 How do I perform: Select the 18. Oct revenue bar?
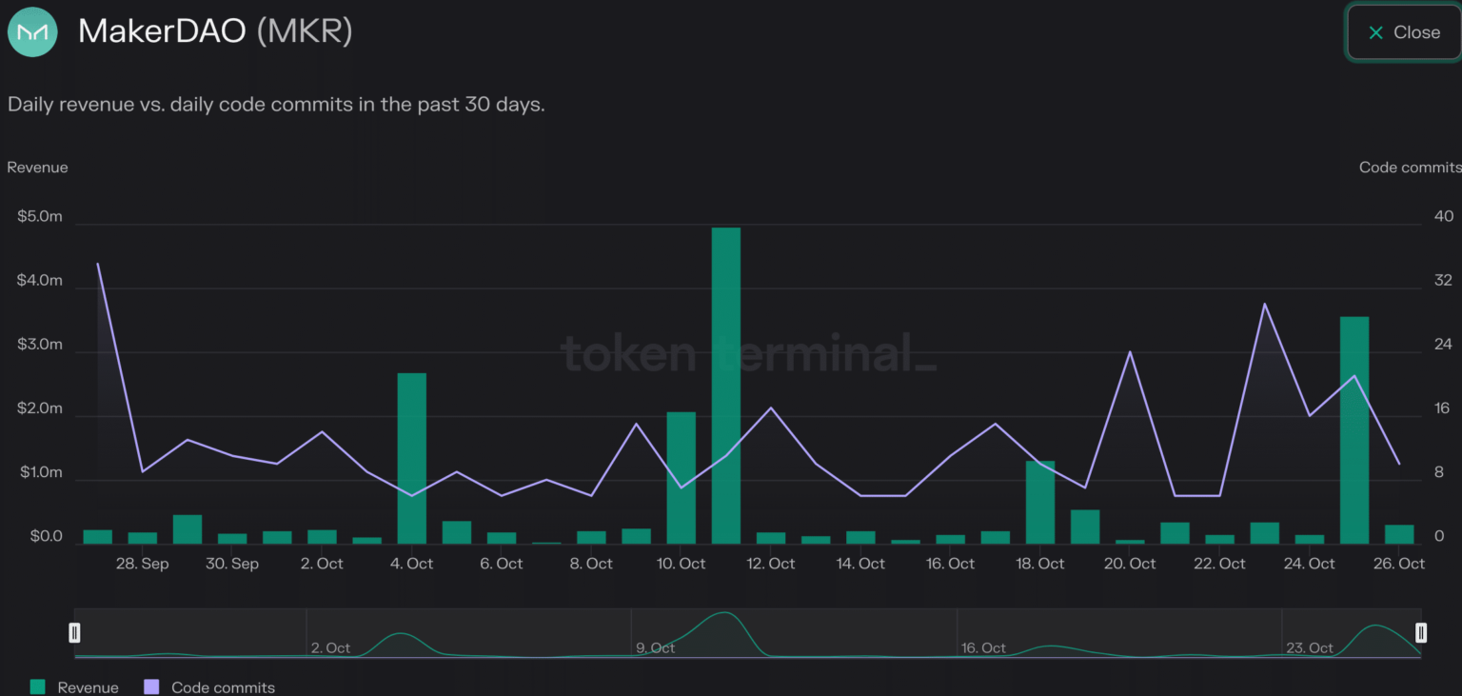click(x=1039, y=502)
